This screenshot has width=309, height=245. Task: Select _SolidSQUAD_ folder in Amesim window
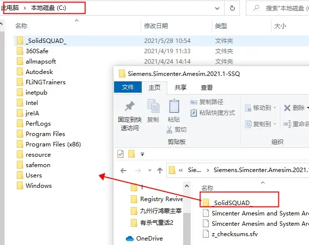tap(232, 203)
